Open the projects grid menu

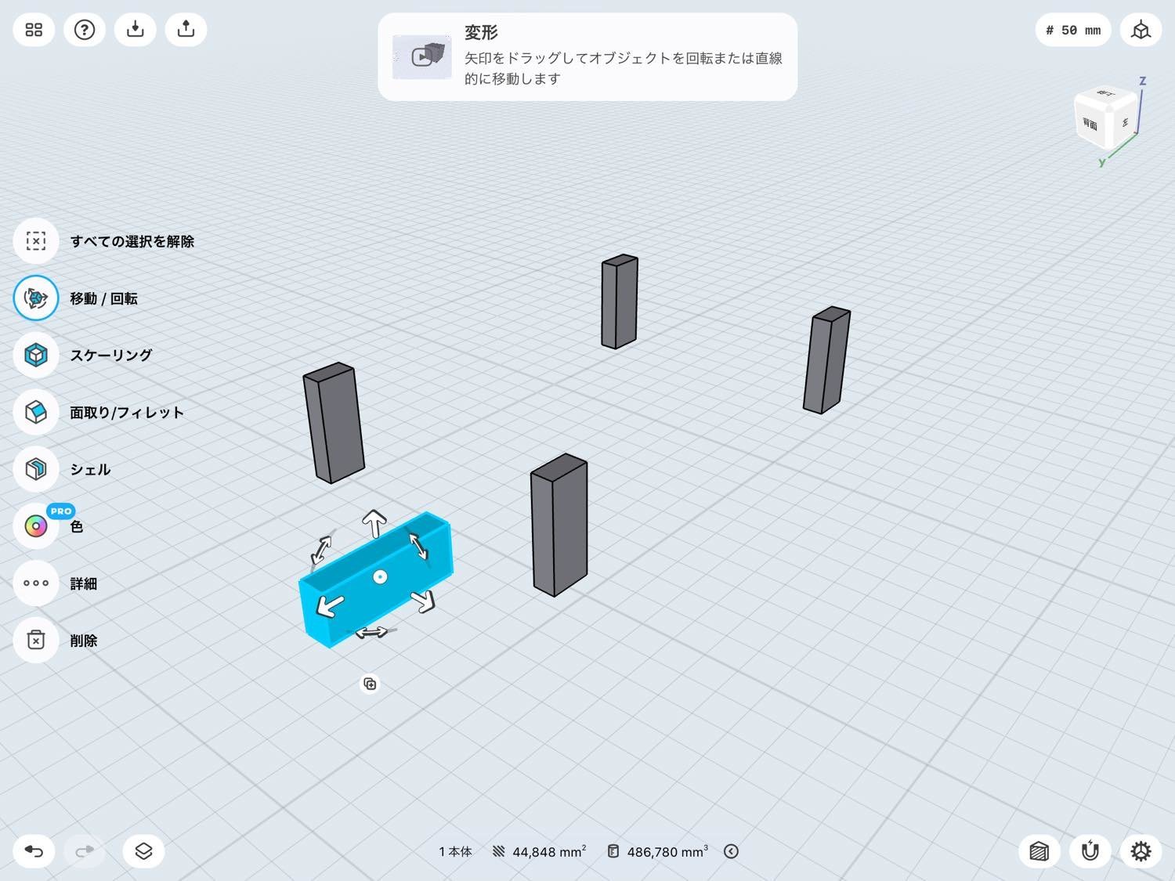(34, 30)
